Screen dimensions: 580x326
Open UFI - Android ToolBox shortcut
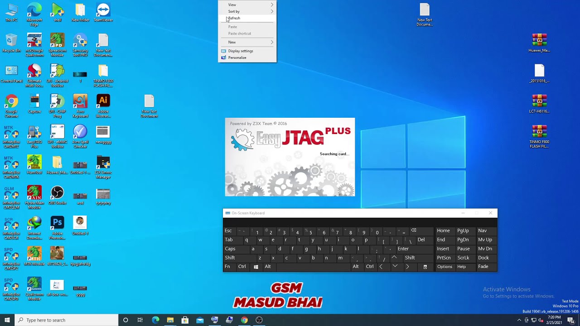pos(57,75)
